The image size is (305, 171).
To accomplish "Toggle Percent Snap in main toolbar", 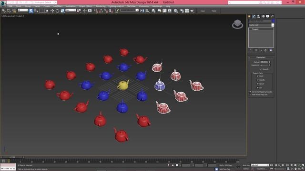I will click(x=106, y=11).
